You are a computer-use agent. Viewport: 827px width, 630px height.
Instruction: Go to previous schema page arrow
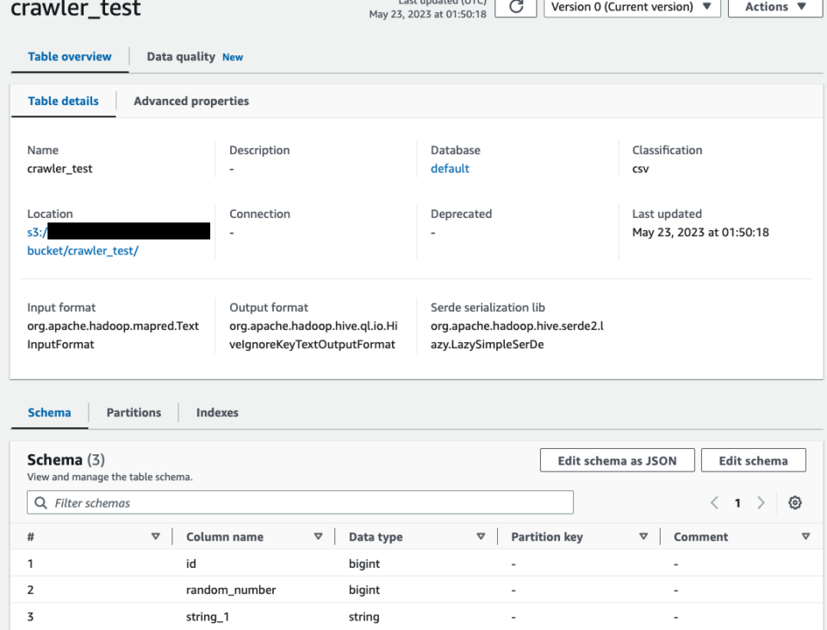(715, 502)
